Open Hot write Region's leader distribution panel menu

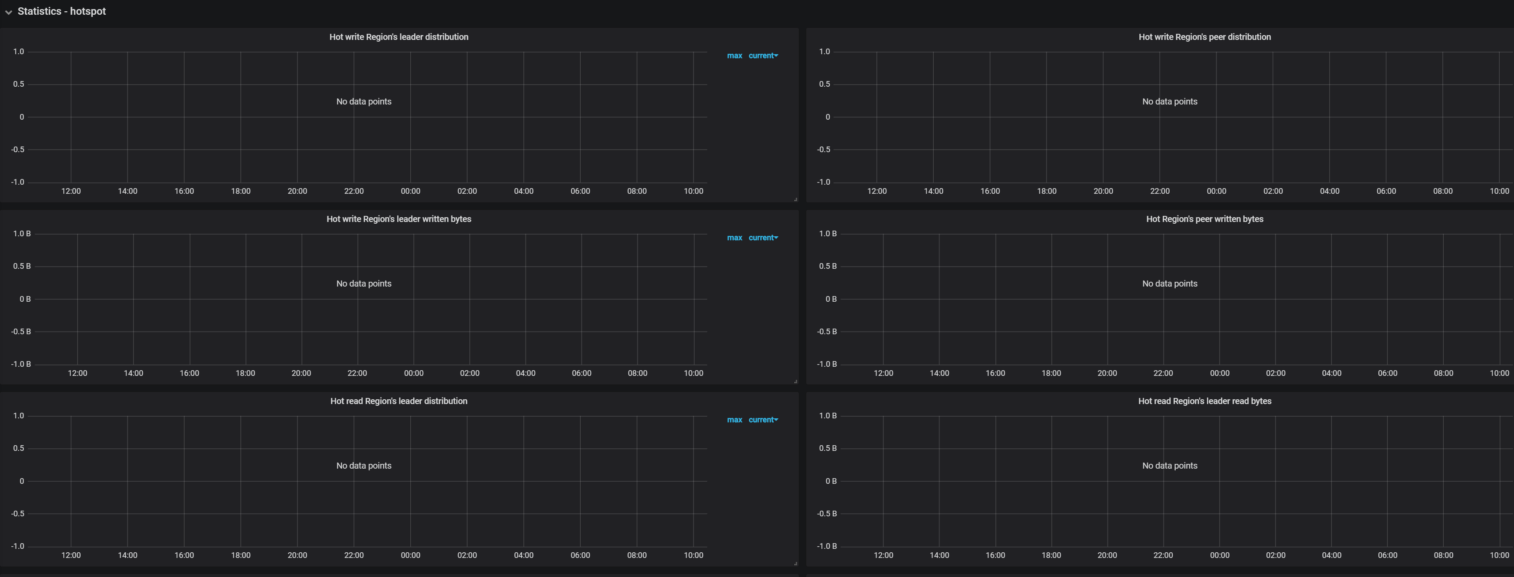399,36
